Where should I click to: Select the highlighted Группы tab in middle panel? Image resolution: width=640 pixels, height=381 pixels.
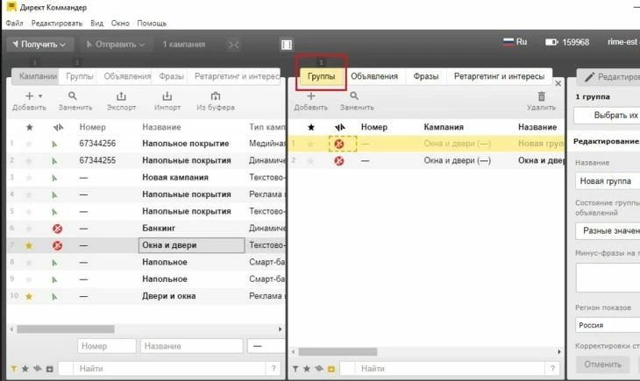[x=321, y=76]
